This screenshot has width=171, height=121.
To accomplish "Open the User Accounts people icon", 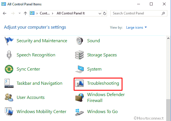I will 9,97.
